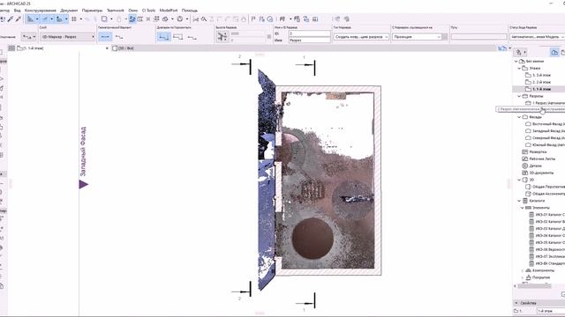The image size is (565, 317).
Task: Click the tab overview grid icon
Action: coord(11,48)
